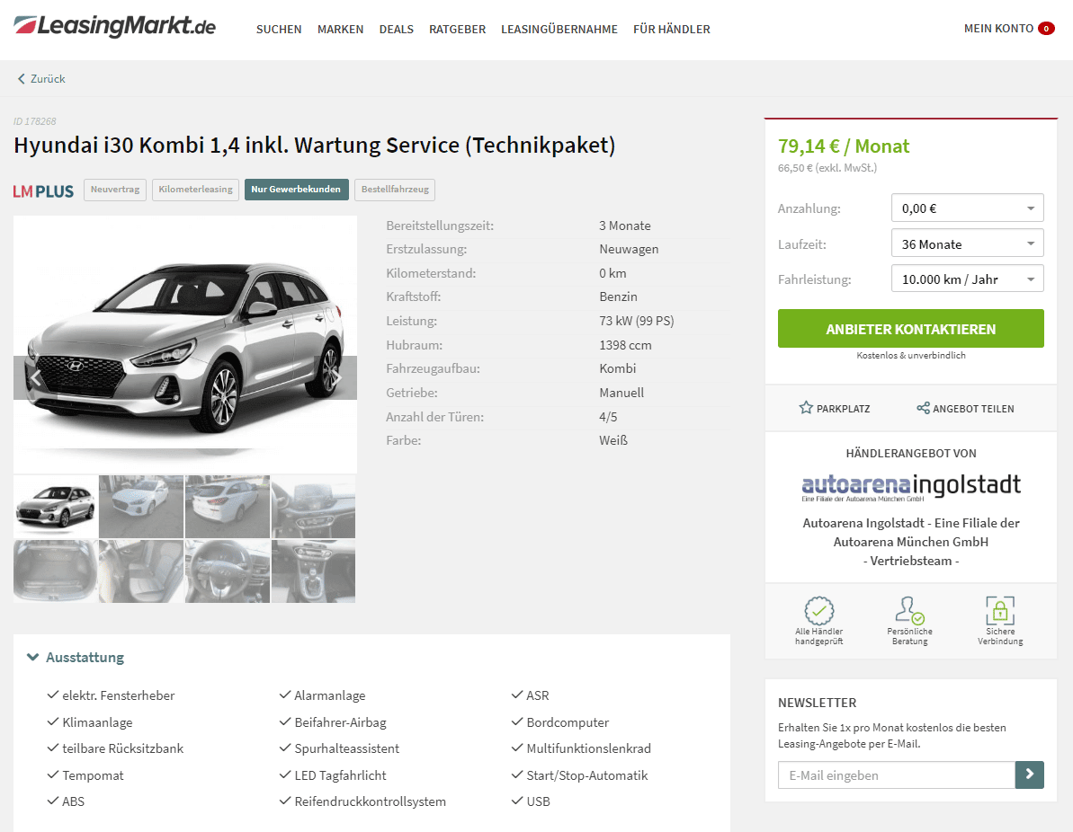Collapse the Ausstattung section

click(76, 657)
